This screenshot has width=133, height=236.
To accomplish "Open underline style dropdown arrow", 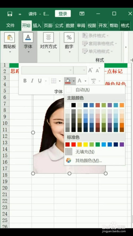I will pyautogui.click(x=46, y=81).
